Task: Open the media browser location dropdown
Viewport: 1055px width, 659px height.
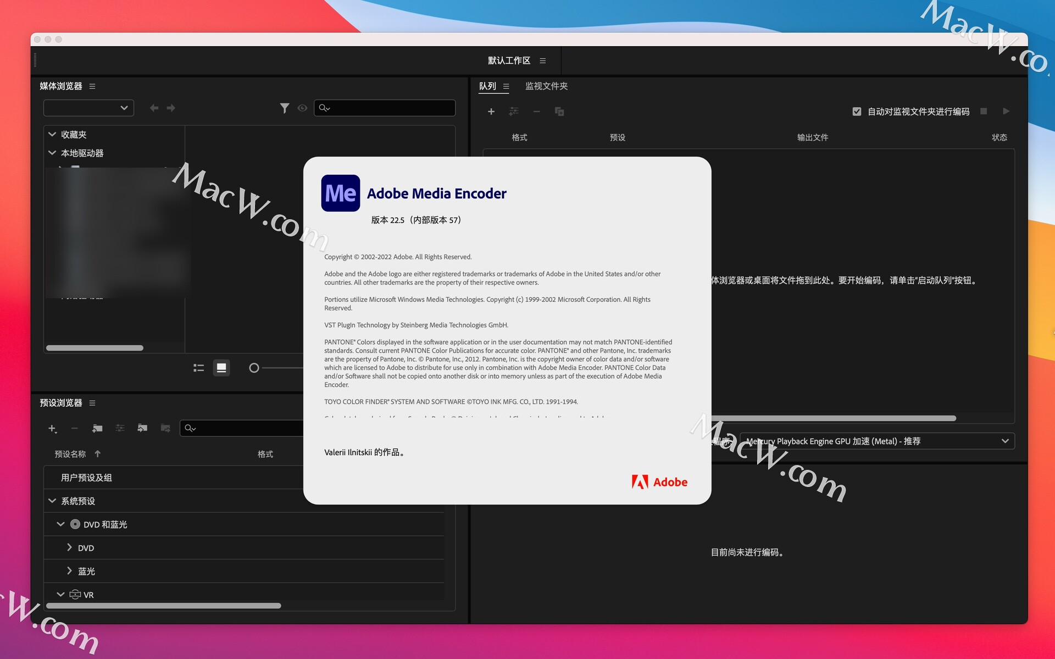Action: pyautogui.click(x=88, y=108)
